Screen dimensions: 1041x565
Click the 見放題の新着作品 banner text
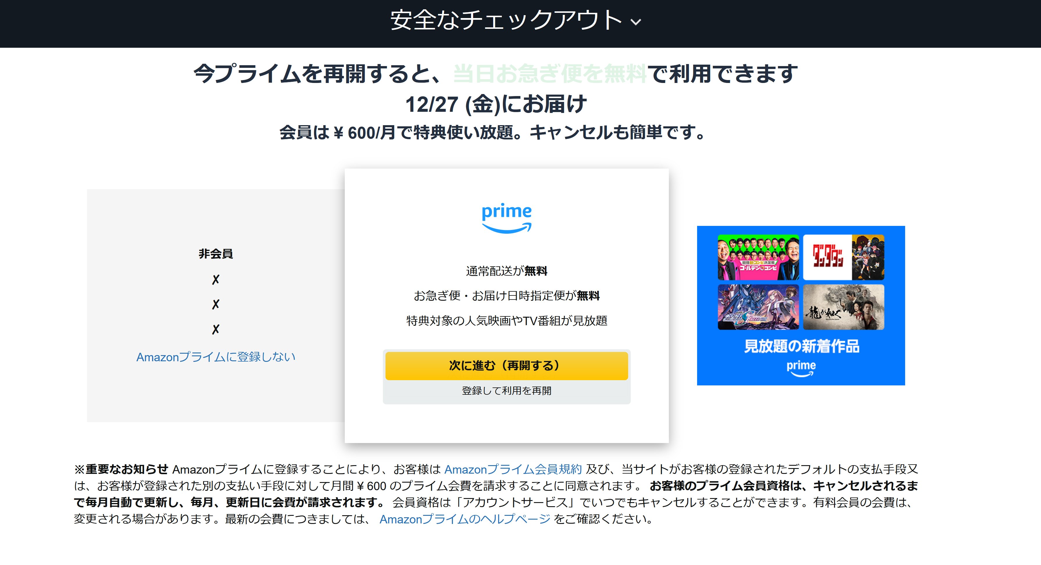[801, 346]
